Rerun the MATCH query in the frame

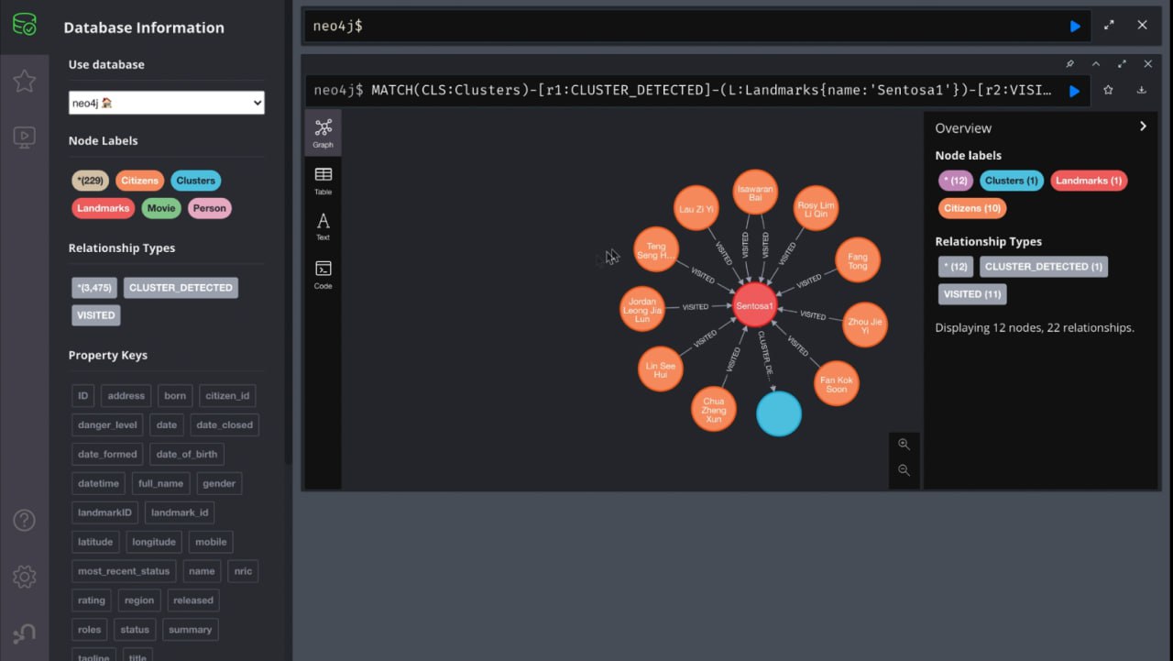coord(1075,91)
